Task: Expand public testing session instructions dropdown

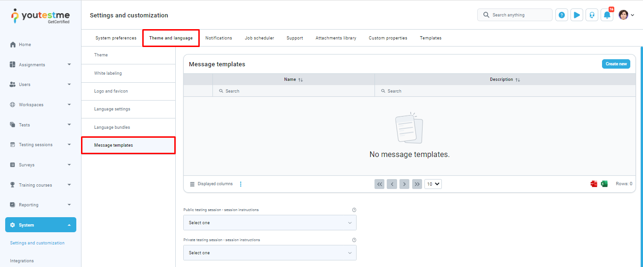Action: tap(269, 223)
